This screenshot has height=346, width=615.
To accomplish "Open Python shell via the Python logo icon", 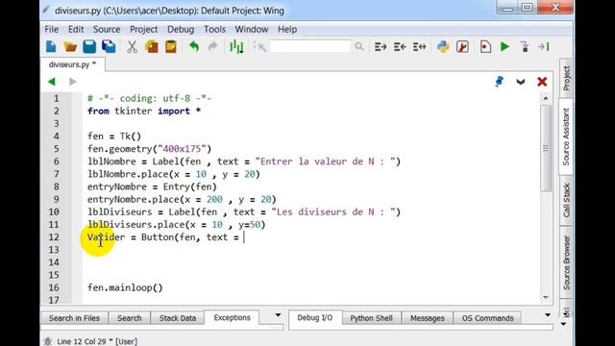I will (443, 47).
